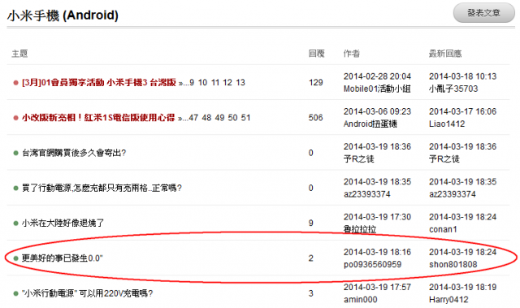This screenshot has height=308, width=520.
Task: Click author Android扭蛋機
Action: [370, 124]
